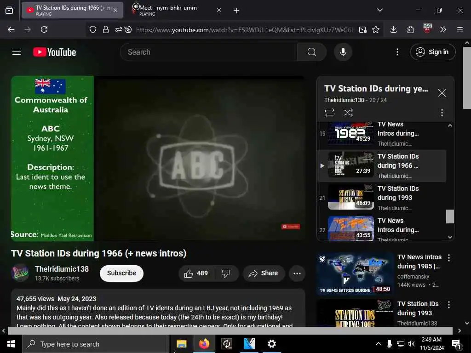This screenshot has width=471, height=353.
Task: Open options for TV News Intros during 1985
Action: coord(448,257)
